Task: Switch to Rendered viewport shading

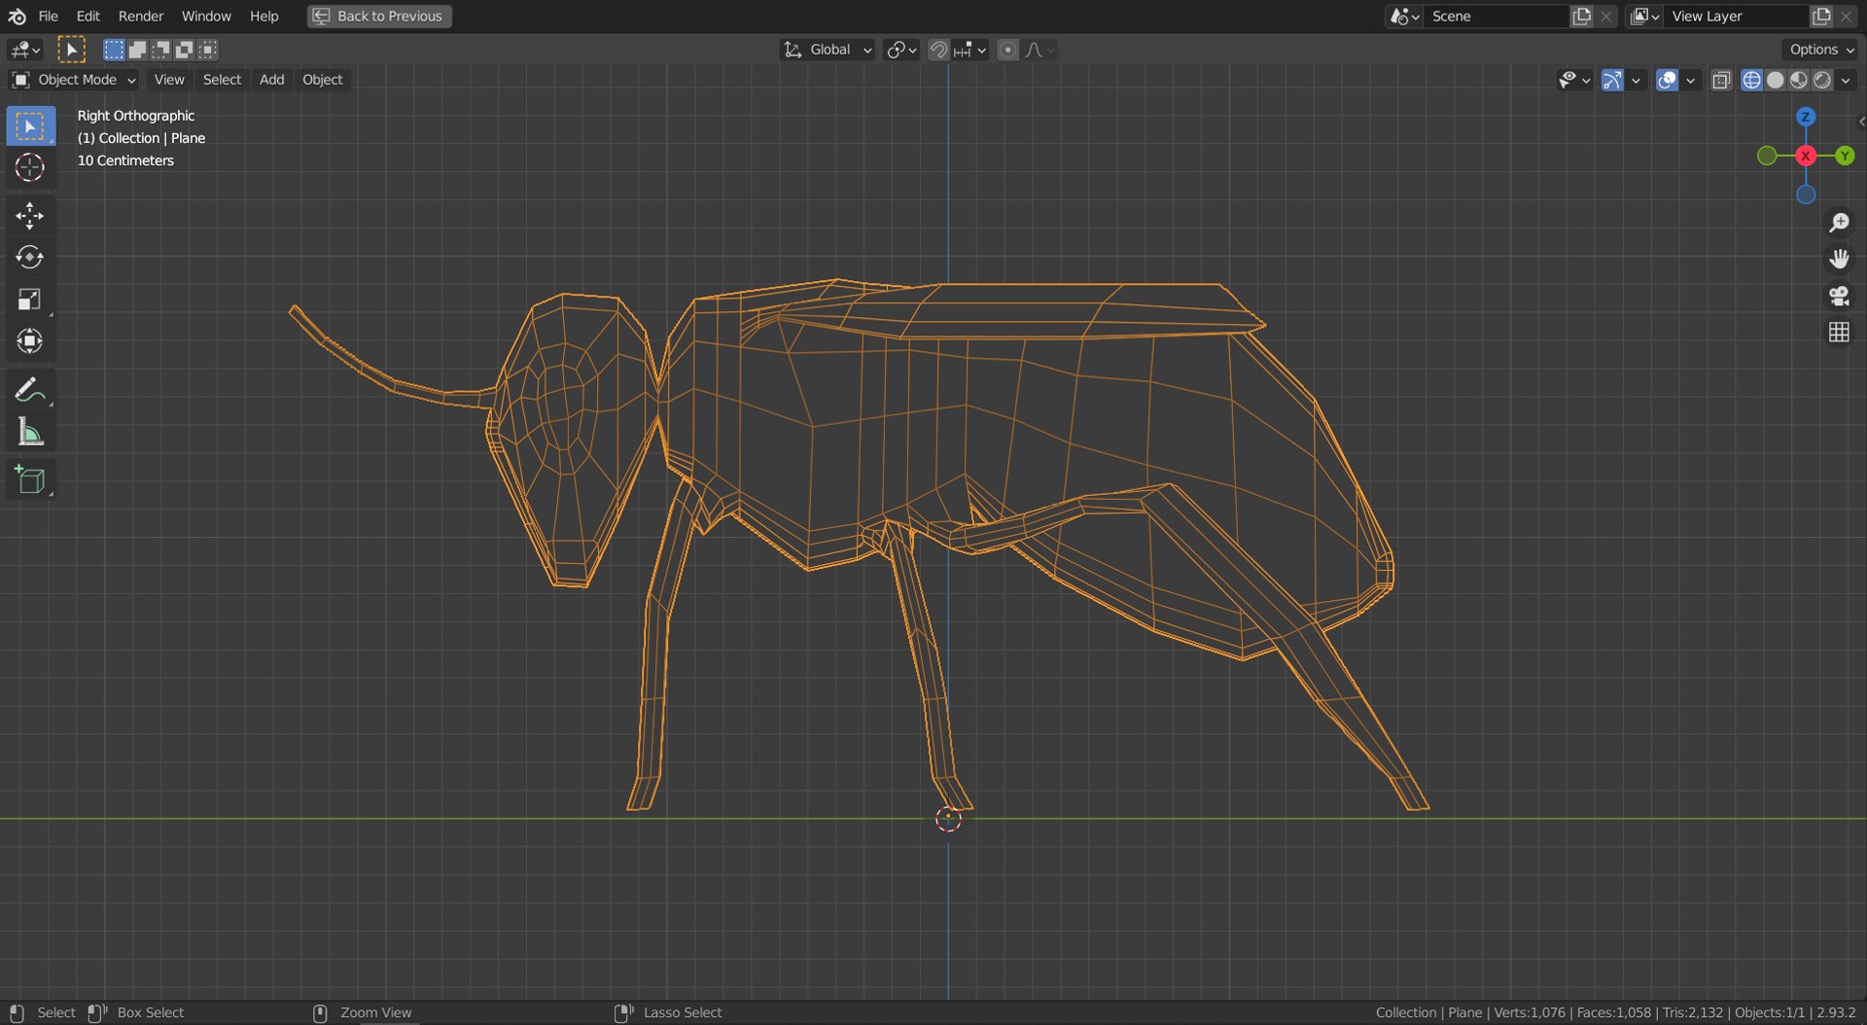Action: point(1822,80)
